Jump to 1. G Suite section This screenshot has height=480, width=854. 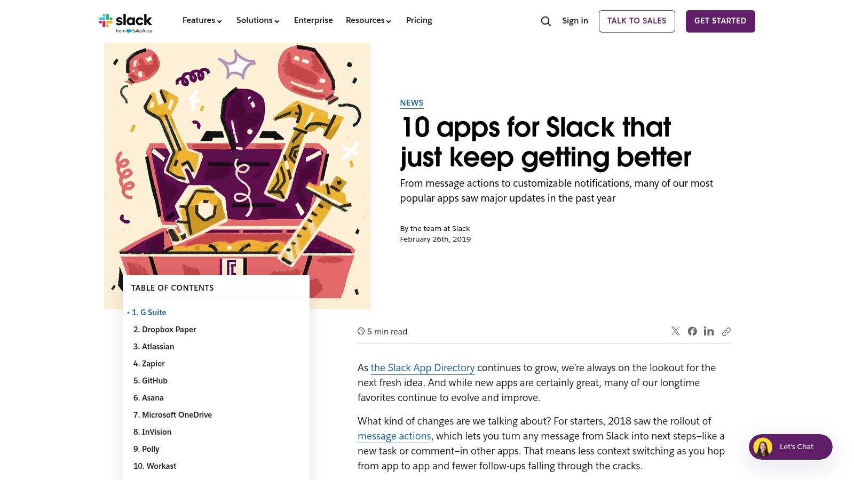[149, 313]
